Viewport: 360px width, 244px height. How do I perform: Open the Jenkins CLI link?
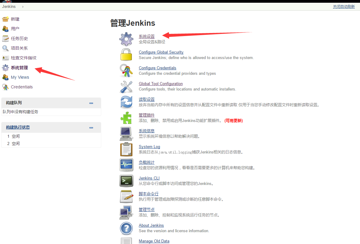coord(149,178)
